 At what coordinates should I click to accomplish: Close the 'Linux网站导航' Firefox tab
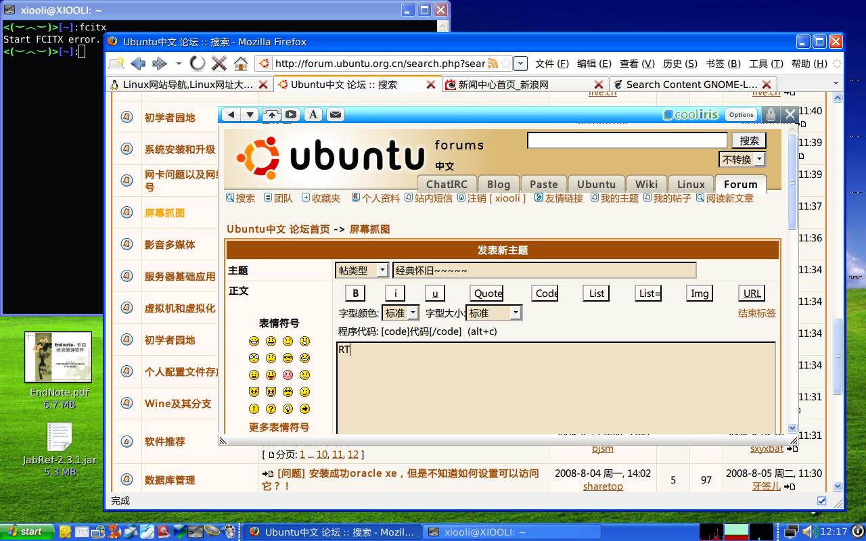[264, 85]
